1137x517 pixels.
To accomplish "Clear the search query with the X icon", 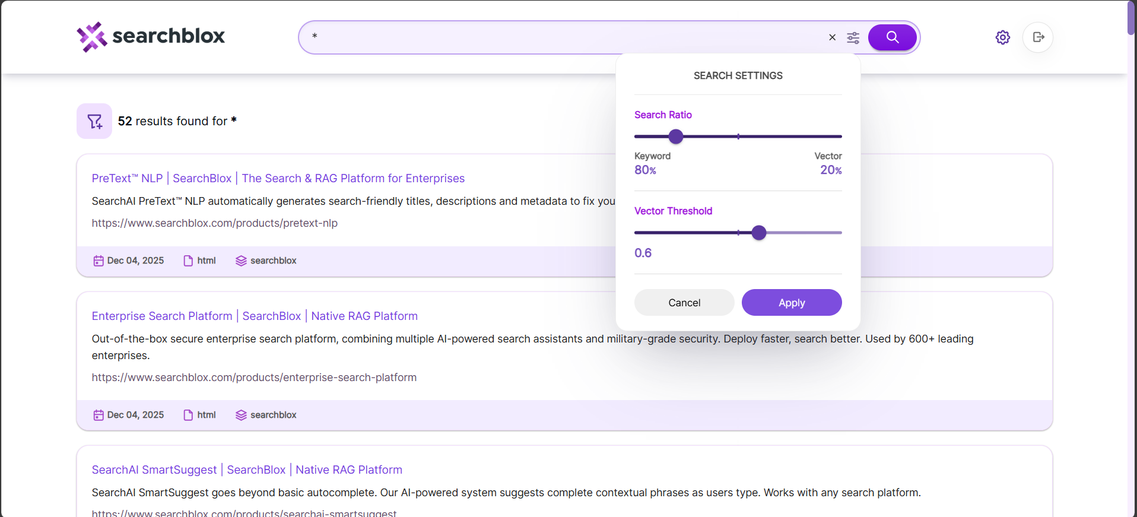I will [833, 37].
